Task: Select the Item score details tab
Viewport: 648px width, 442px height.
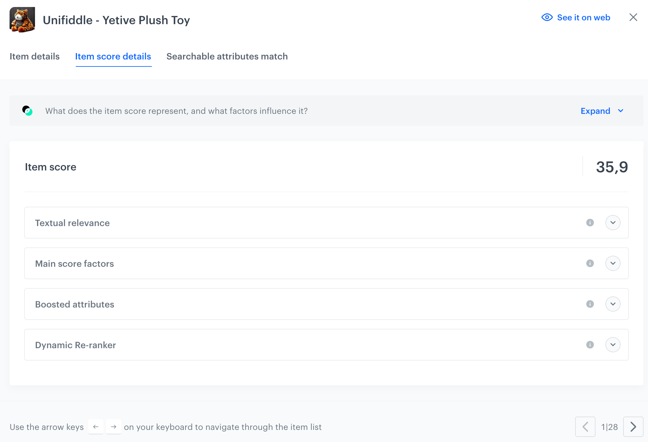Action: pyautogui.click(x=113, y=56)
